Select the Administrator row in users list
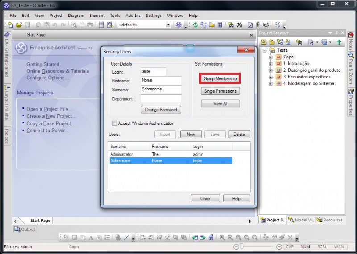This screenshot has height=254, width=357. pyautogui.click(x=171, y=154)
